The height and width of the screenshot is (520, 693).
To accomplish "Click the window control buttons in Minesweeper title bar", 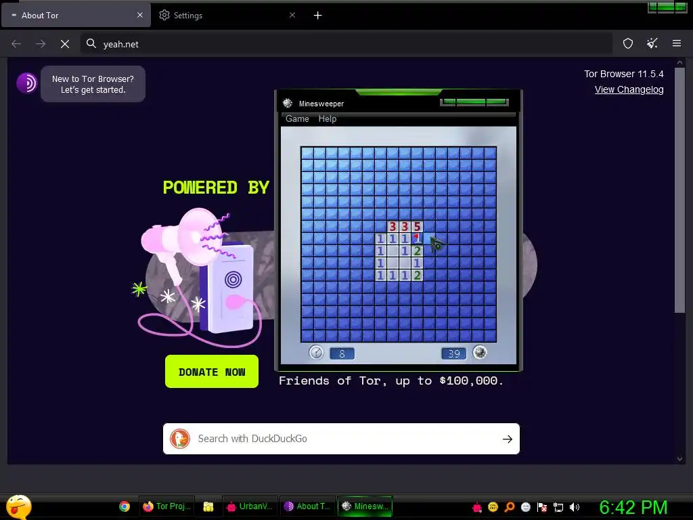I will (474, 102).
